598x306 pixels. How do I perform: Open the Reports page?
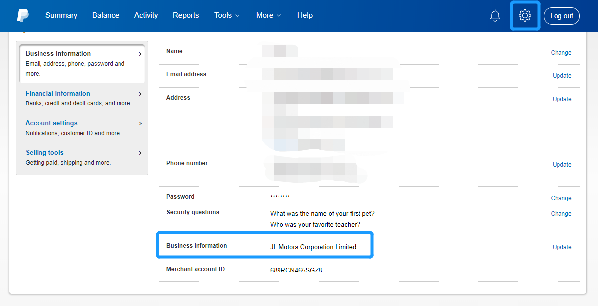coord(186,15)
